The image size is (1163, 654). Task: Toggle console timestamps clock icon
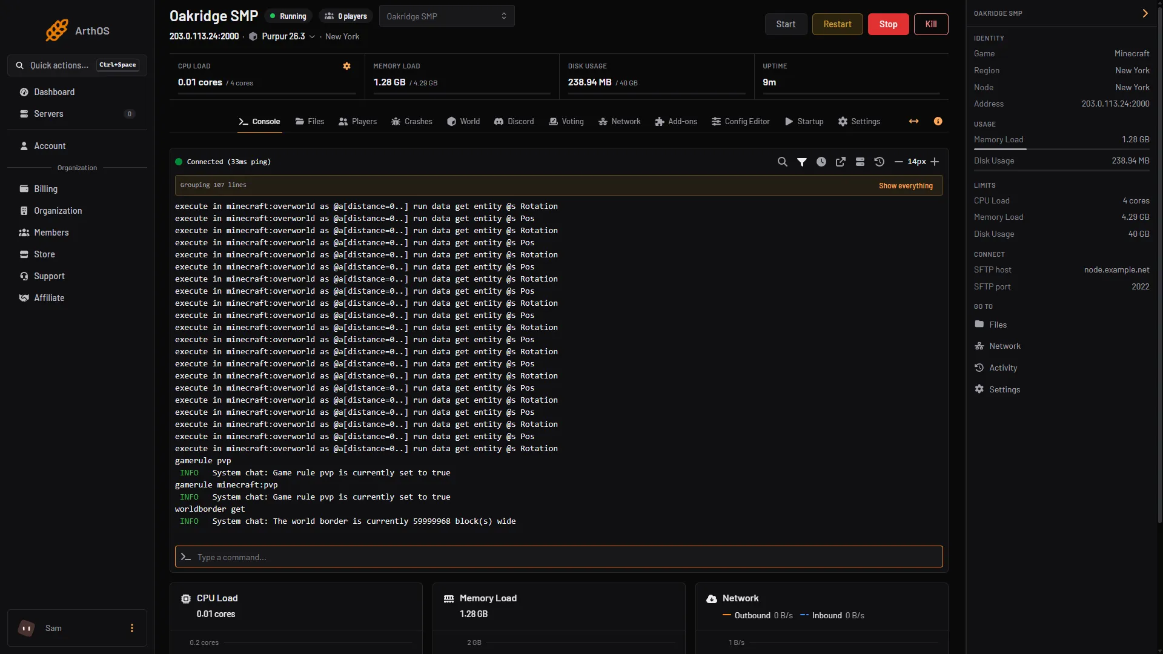821,162
